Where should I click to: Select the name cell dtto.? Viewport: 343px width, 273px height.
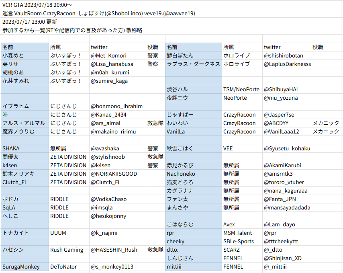coord(194,250)
